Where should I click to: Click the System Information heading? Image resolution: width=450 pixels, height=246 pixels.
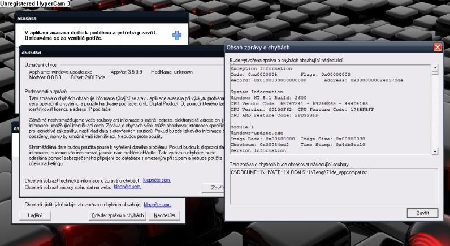click(257, 92)
